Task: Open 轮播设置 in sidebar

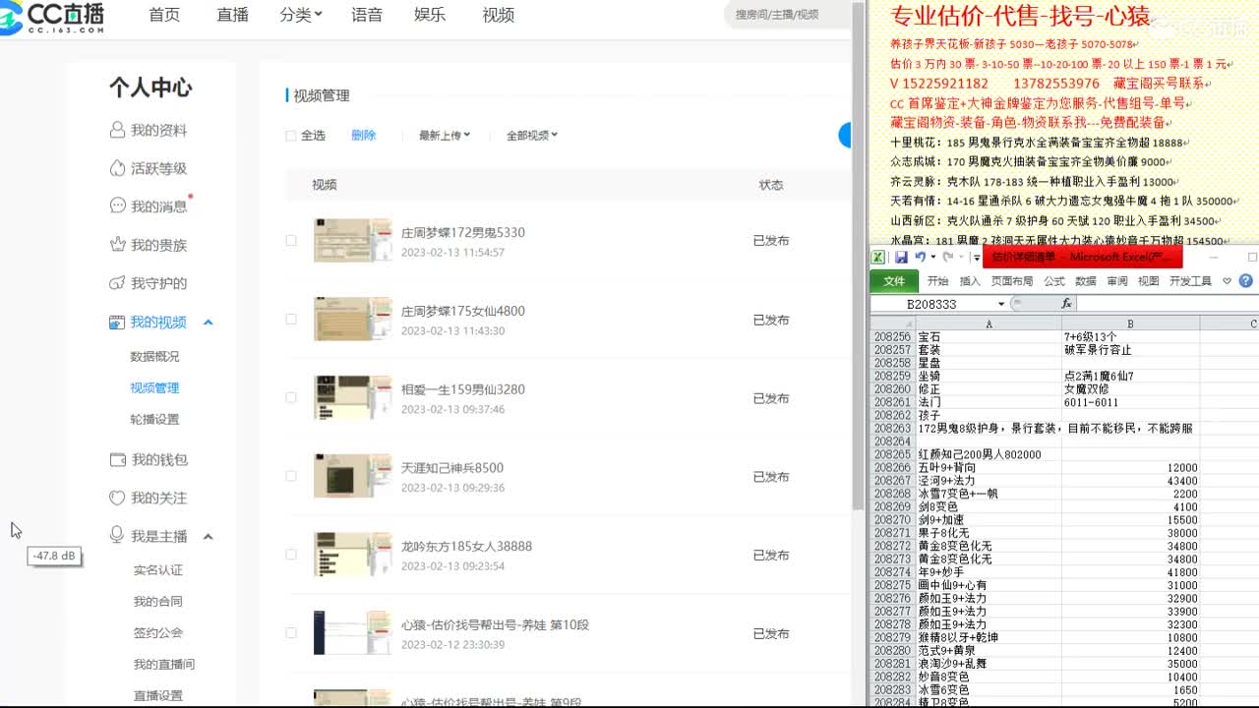Action: [x=154, y=419]
